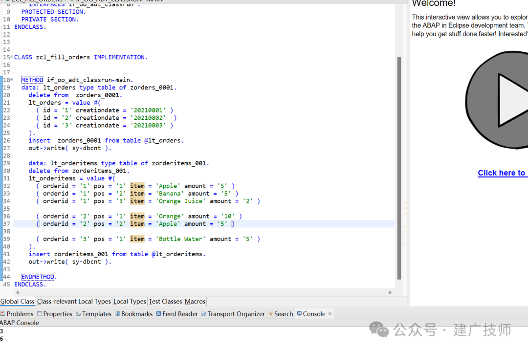This screenshot has height=351, width=528.
Task: Open the Feed Reader view
Action: 177,314
